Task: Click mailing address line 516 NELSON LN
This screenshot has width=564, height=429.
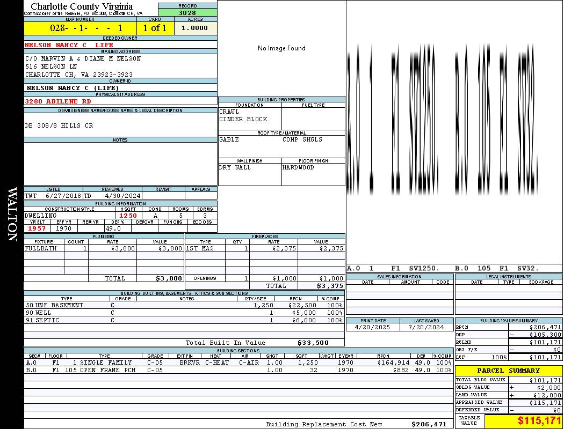Action: coord(51,67)
